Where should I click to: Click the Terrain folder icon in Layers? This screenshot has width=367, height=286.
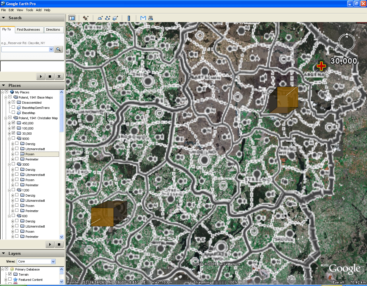15,274
